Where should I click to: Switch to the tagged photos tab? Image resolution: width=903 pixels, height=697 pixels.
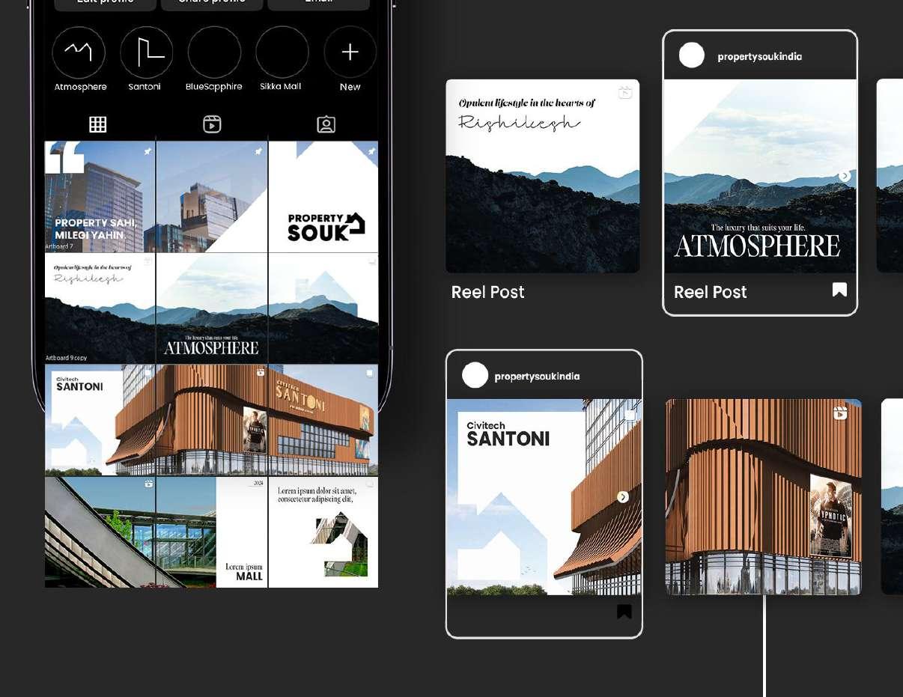click(326, 124)
